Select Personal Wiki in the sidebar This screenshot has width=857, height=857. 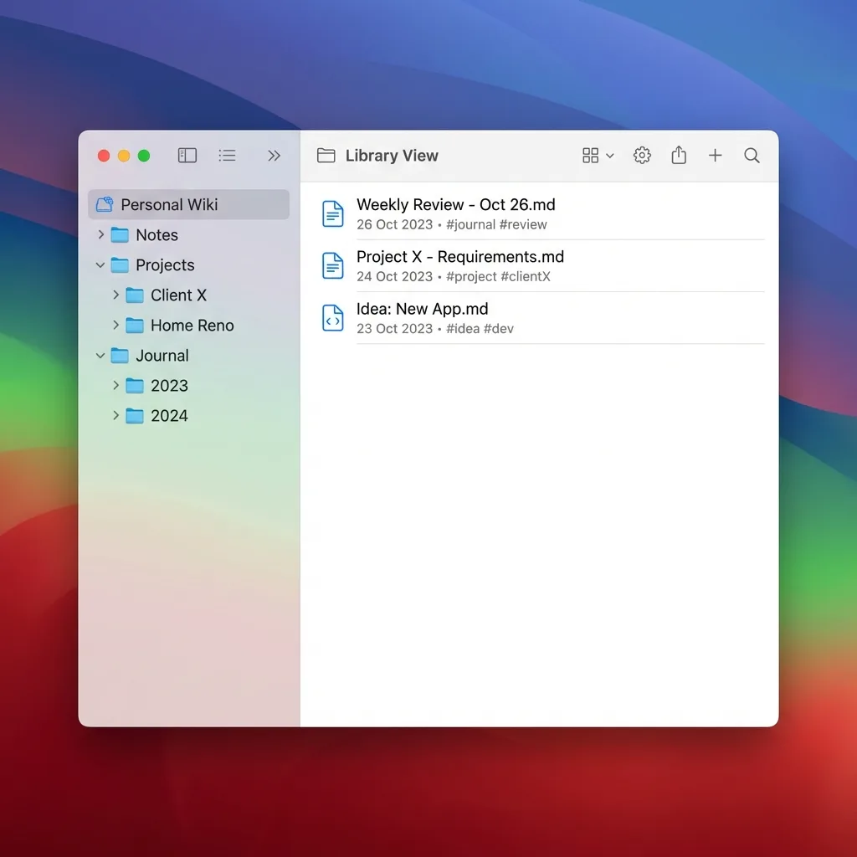(x=169, y=205)
